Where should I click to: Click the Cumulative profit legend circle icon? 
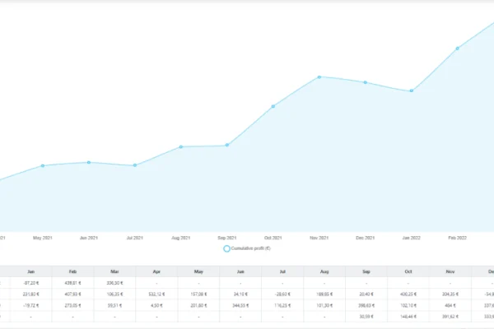click(x=226, y=248)
